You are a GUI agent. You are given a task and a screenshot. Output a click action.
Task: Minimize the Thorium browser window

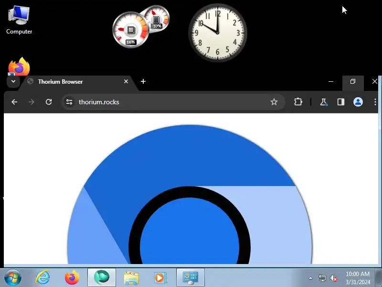(331, 81)
